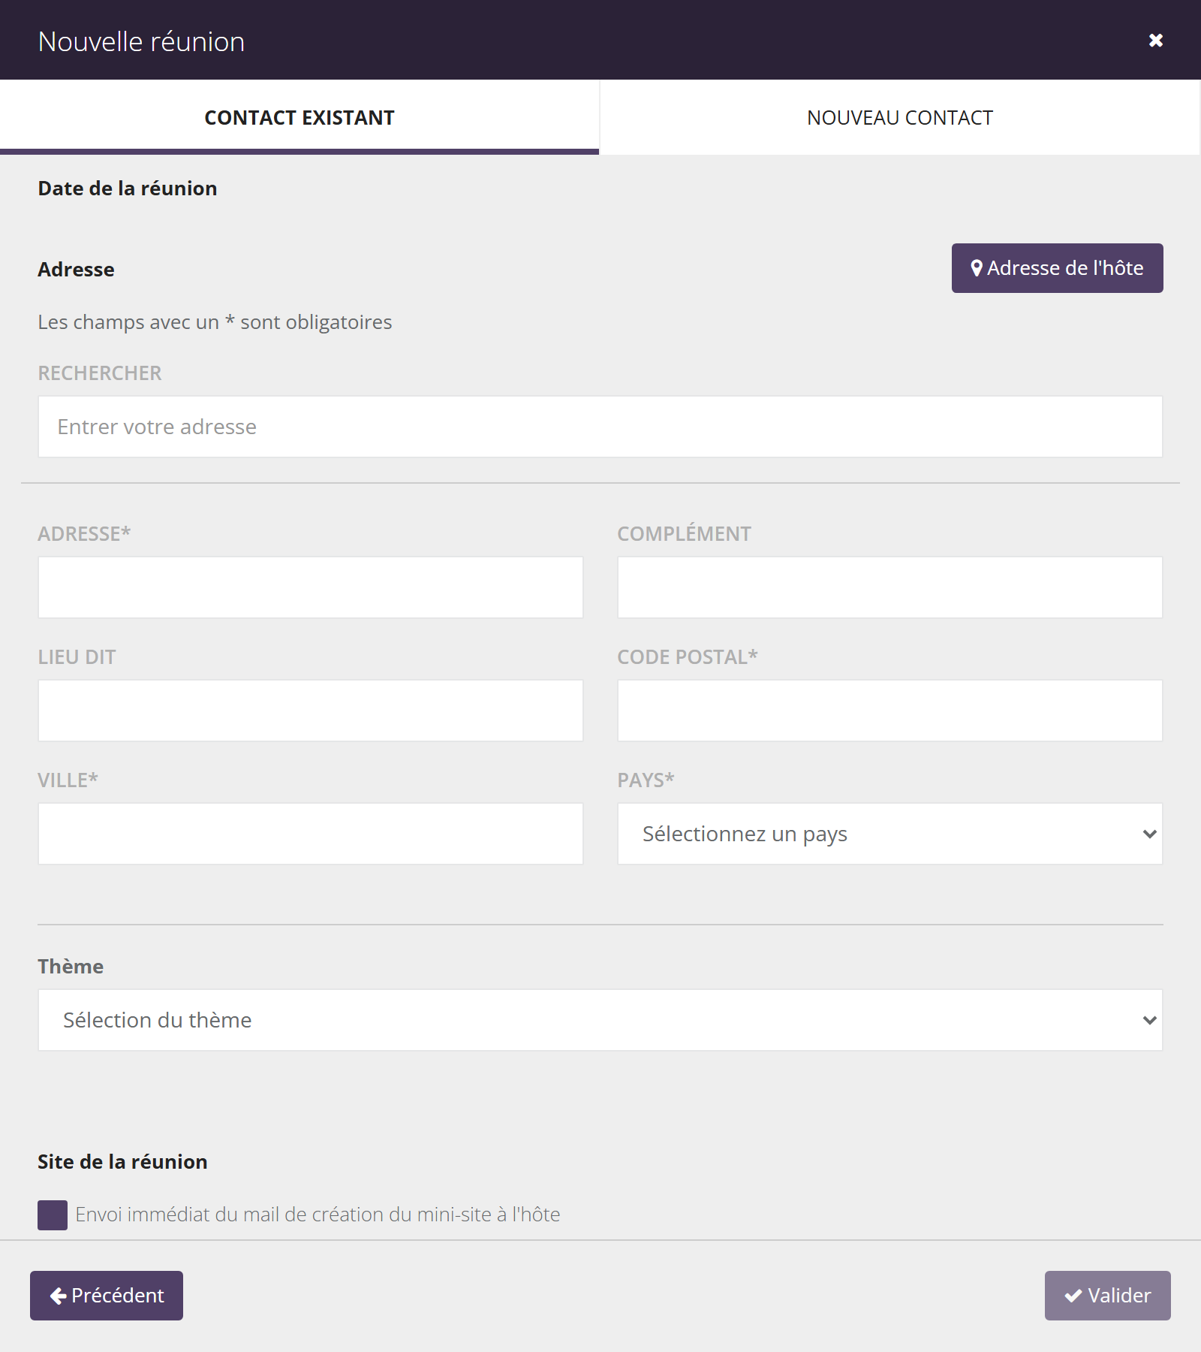Image resolution: width=1201 pixels, height=1352 pixels.
Task: Expand the Sélection du thème dropdown
Action: 600,1020
